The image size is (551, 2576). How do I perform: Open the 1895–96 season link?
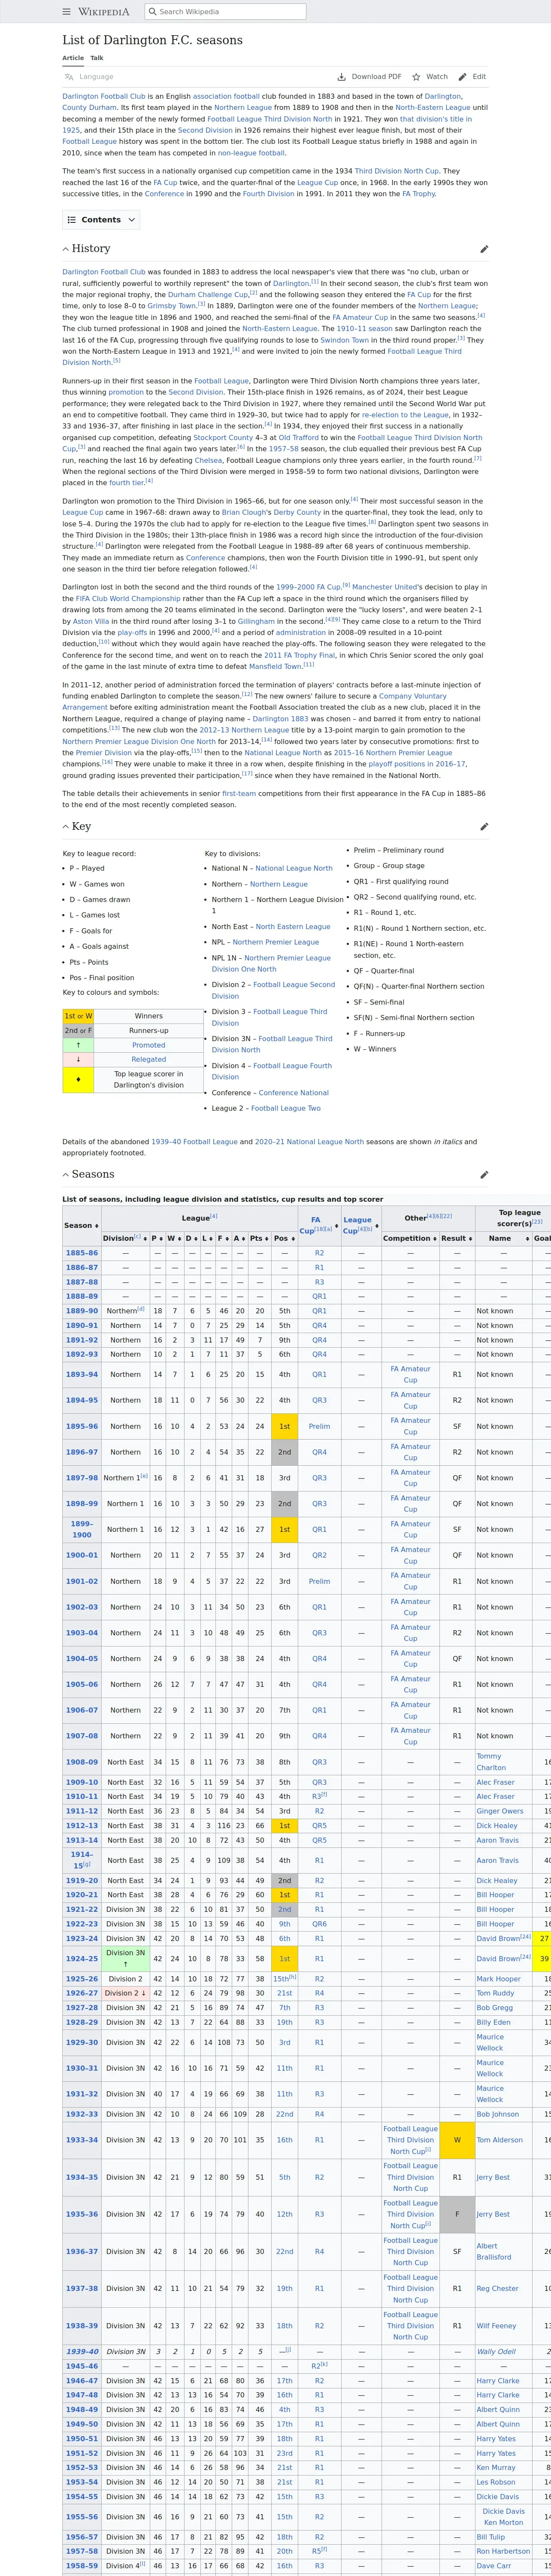click(82, 1427)
